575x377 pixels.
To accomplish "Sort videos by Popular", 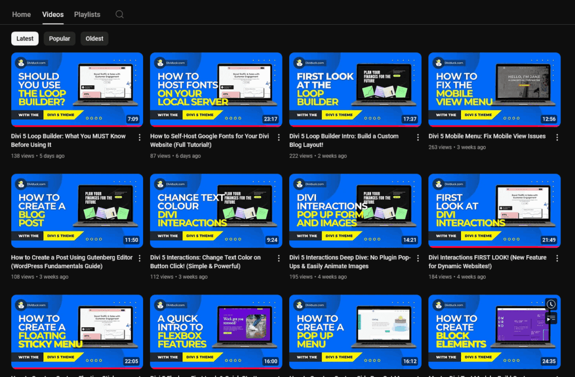I will (60, 39).
